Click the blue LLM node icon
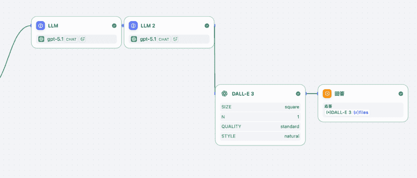This screenshot has height=178, width=417. 40,26
